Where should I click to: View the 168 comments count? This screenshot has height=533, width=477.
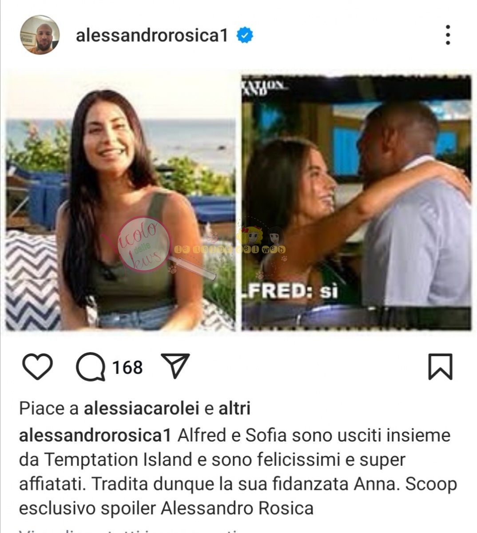(x=127, y=368)
